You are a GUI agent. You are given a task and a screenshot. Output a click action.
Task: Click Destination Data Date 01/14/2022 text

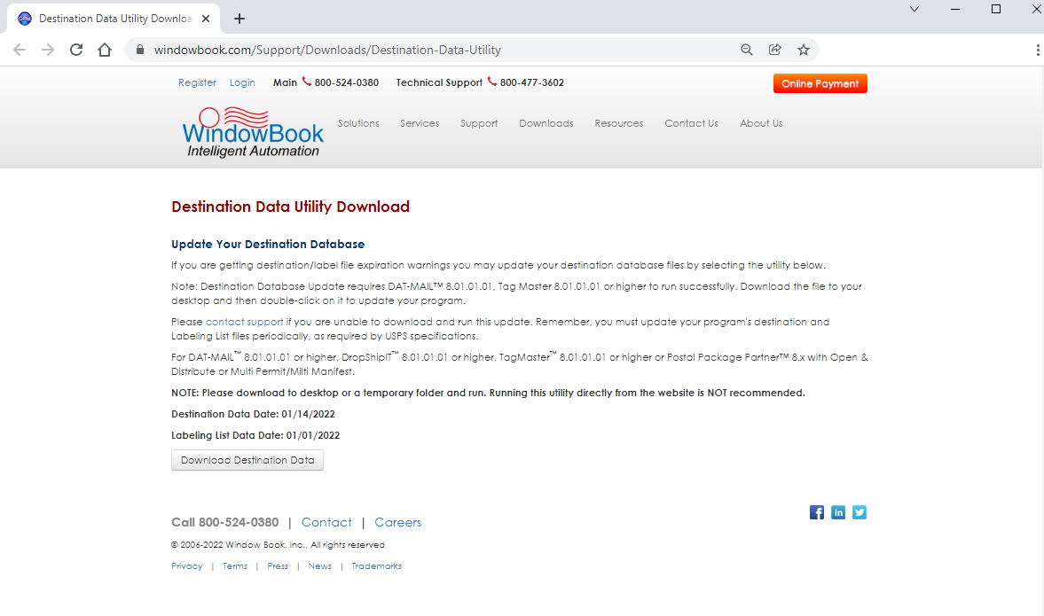click(253, 414)
